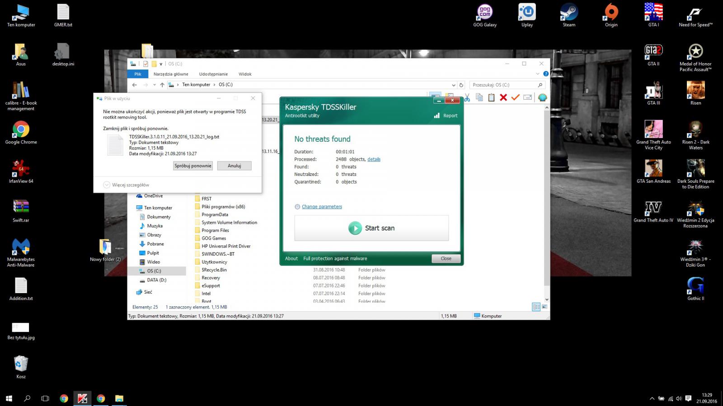Select the Steam desktop icon
Viewport: 723px width, 406px height.
[x=569, y=16]
